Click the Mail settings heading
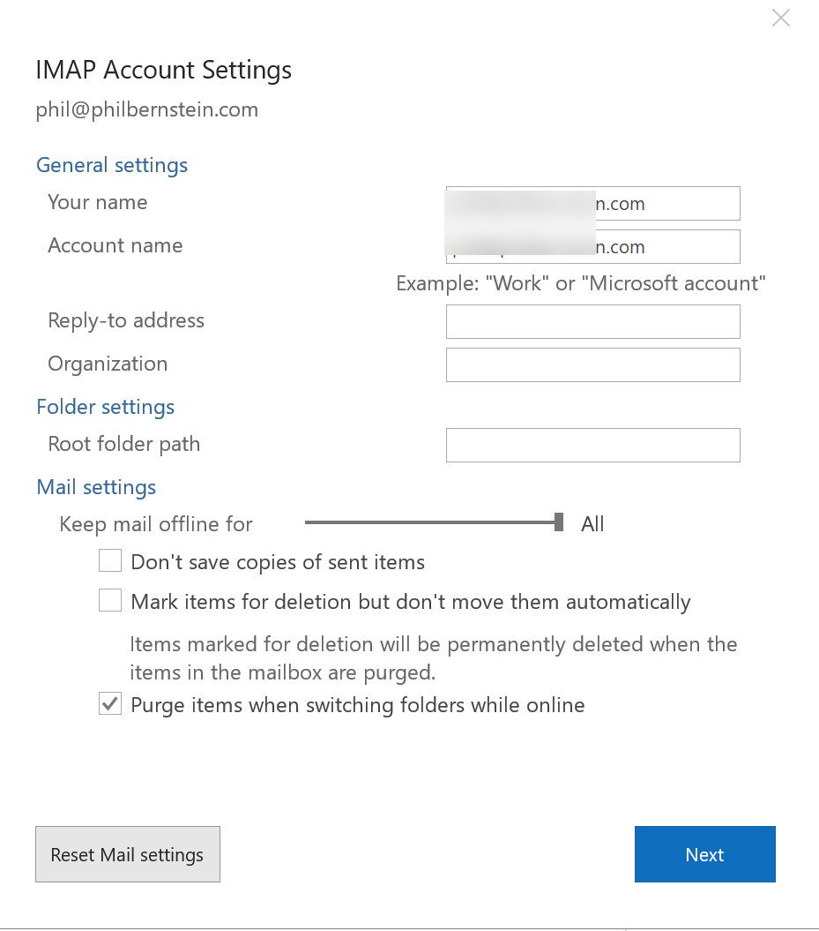 click(96, 487)
